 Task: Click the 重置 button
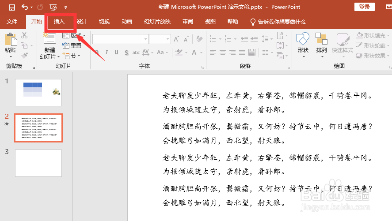(72, 45)
